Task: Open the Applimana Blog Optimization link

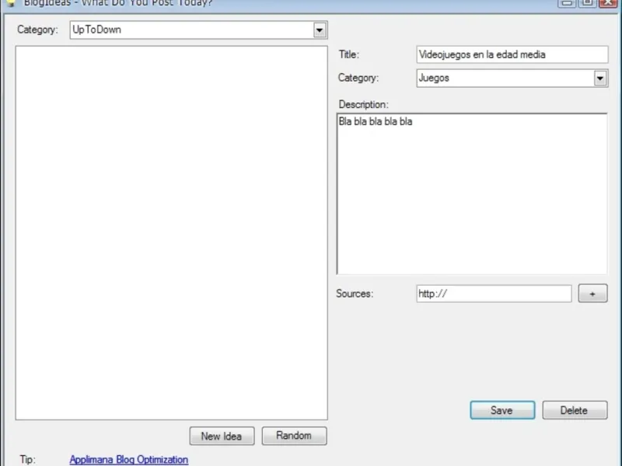Action: pyautogui.click(x=128, y=460)
